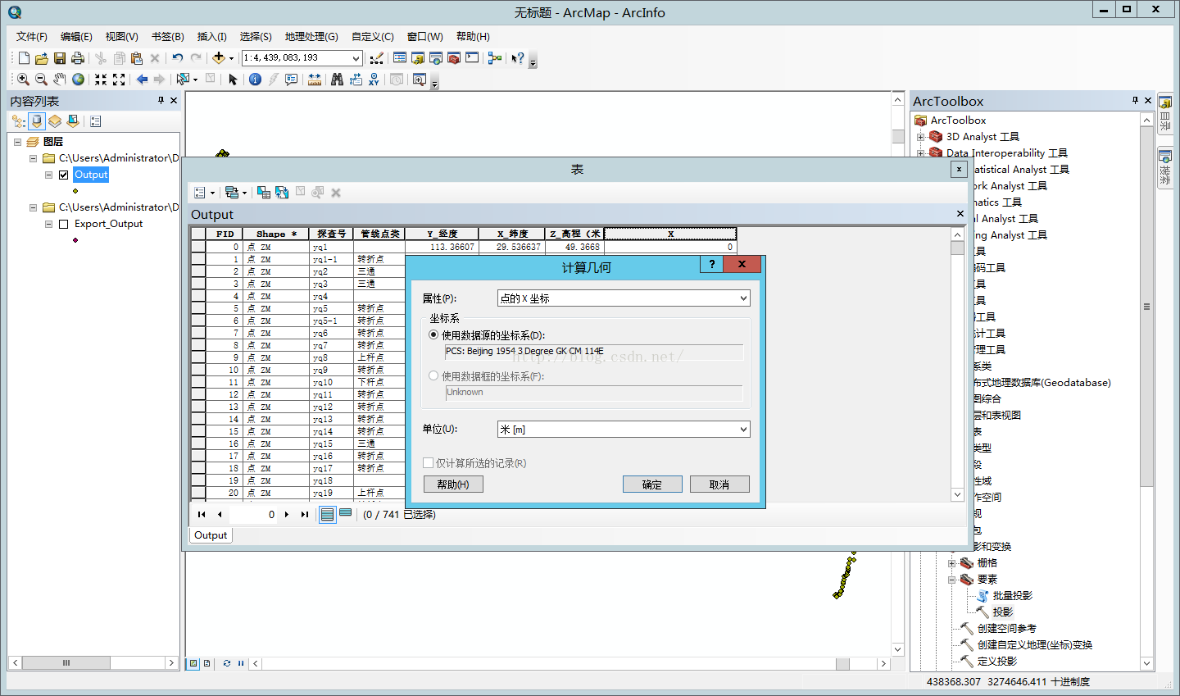Click the New map document icon
This screenshot has width=1180, height=696.
[24, 58]
